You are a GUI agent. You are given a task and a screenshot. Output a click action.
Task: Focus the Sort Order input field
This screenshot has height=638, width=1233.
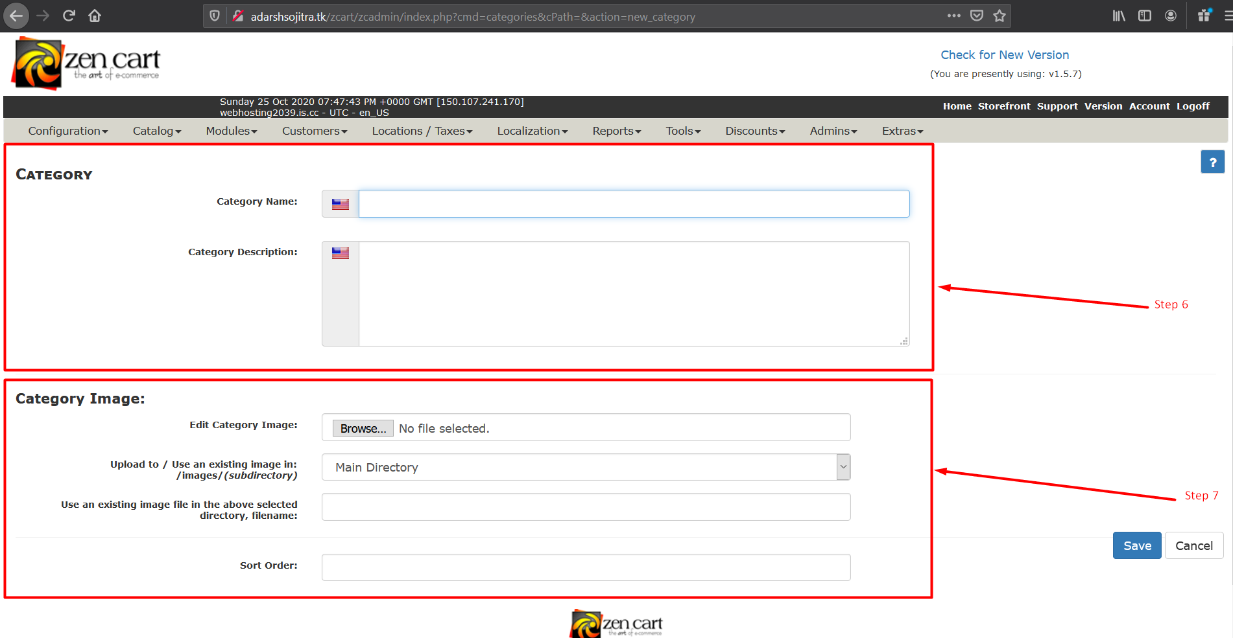tap(586, 567)
